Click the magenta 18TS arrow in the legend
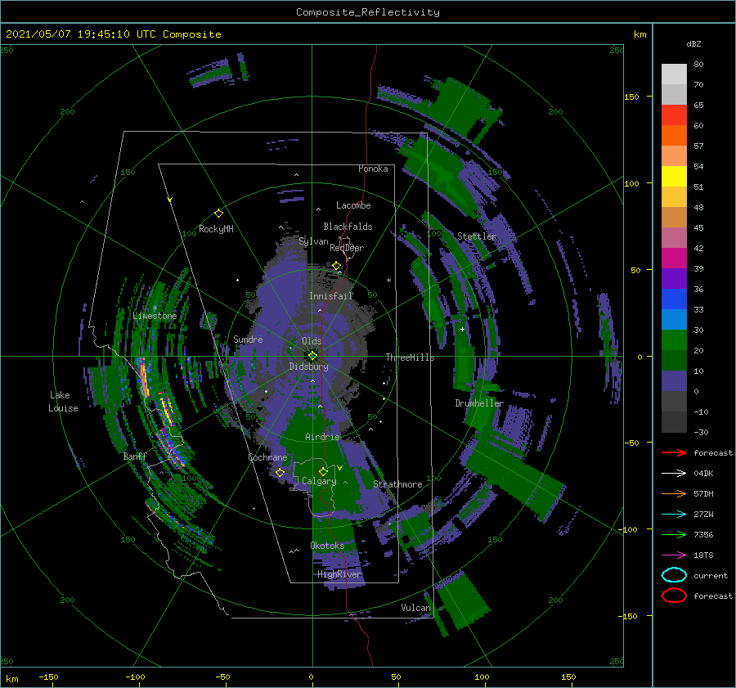The image size is (736, 688). point(674,555)
